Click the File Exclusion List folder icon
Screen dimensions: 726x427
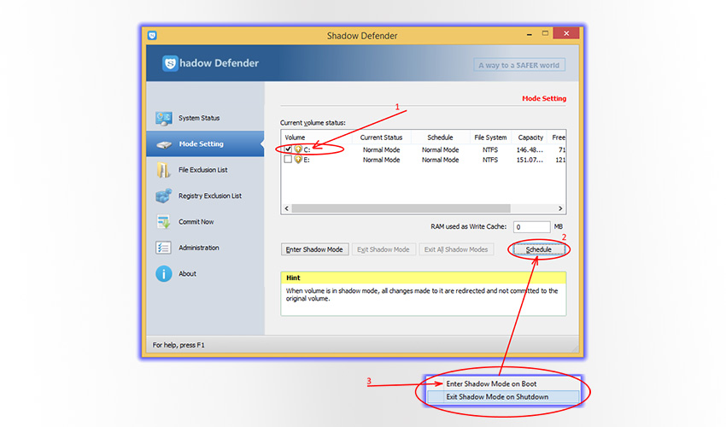coord(163,170)
